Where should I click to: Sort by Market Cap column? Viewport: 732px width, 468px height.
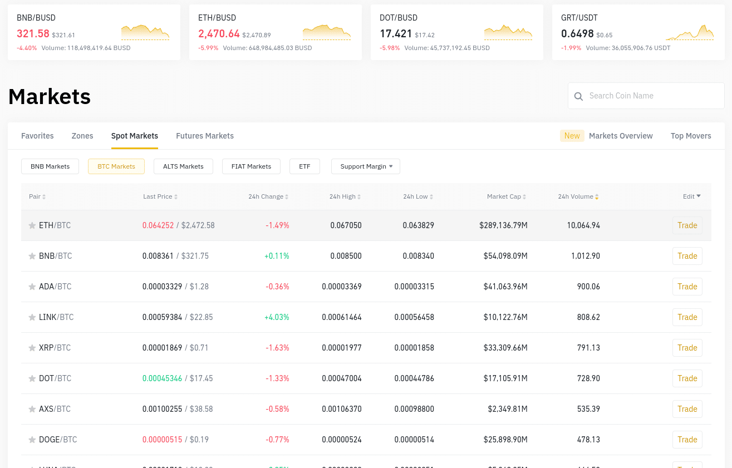pyautogui.click(x=507, y=196)
